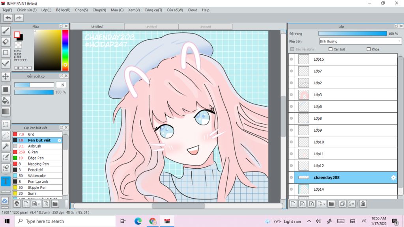The height and width of the screenshot is (227, 404).
Task: Open the Tệp(F) menu
Action: click(7, 10)
